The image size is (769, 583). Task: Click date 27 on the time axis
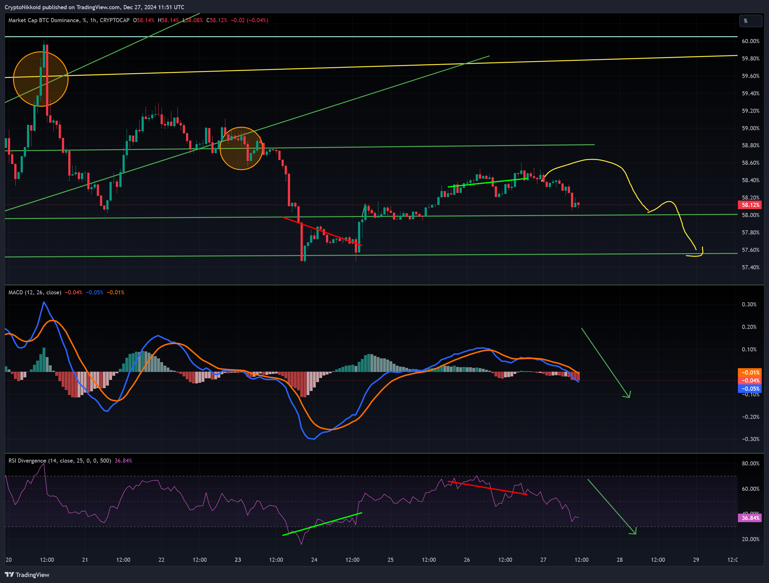[543, 560]
